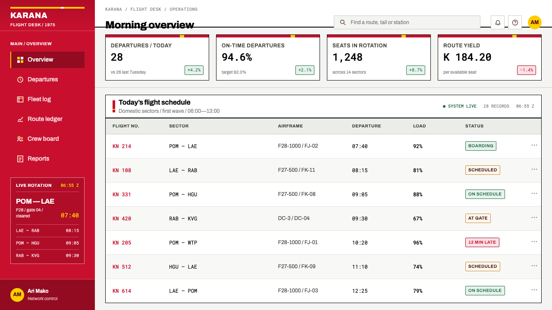This screenshot has width=552, height=310.
Task: Focus the route, tail or station search field
Action: click(407, 22)
